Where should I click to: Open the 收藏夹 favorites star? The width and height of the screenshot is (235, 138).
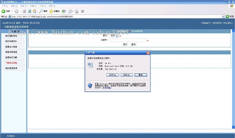click(x=55, y=11)
